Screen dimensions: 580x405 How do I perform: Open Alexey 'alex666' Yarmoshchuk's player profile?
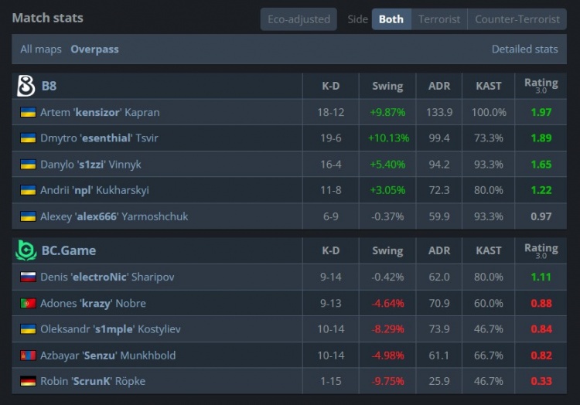[114, 216]
